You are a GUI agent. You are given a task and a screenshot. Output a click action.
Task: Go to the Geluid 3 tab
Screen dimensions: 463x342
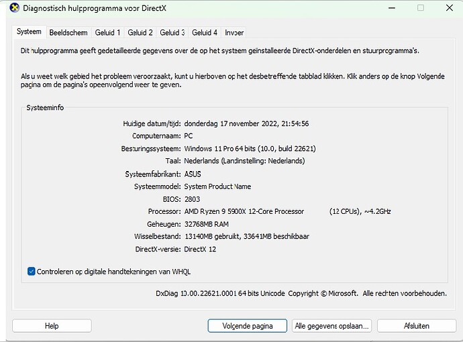(172, 33)
